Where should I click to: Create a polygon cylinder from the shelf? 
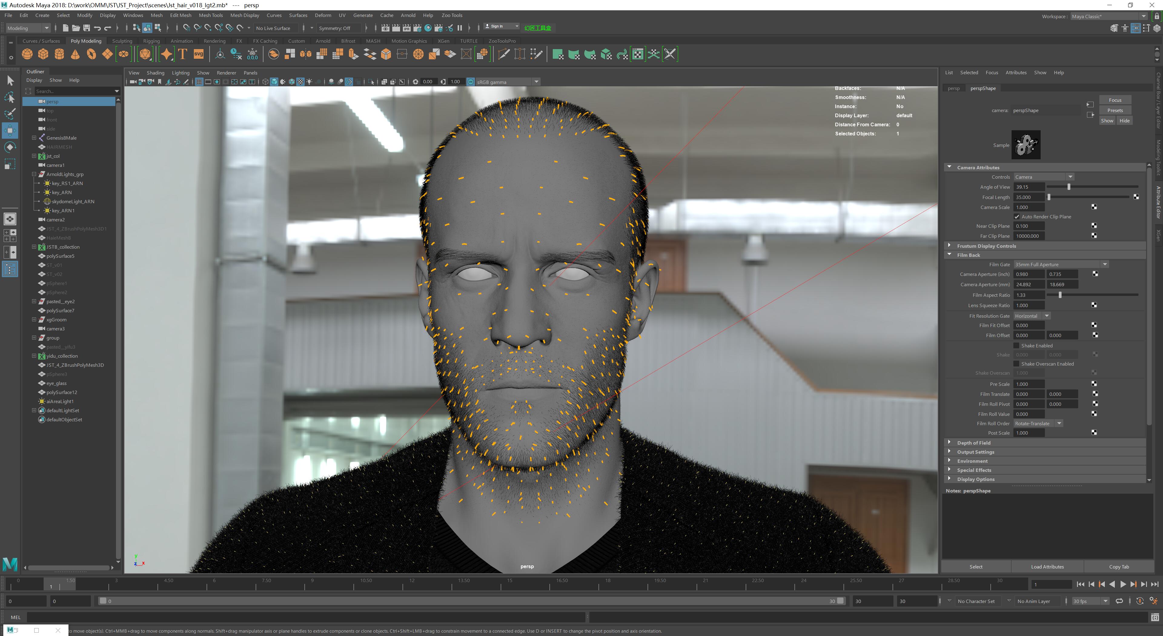click(59, 54)
